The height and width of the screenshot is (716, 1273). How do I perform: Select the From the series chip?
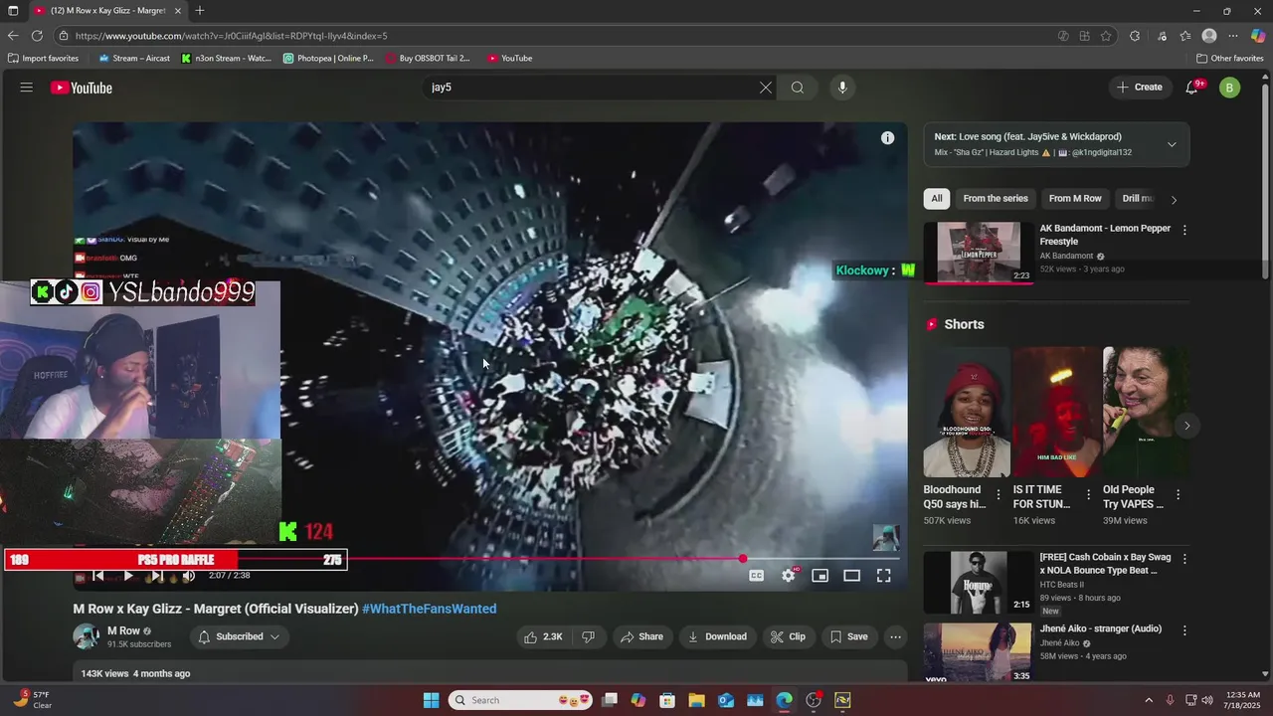coord(996,198)
